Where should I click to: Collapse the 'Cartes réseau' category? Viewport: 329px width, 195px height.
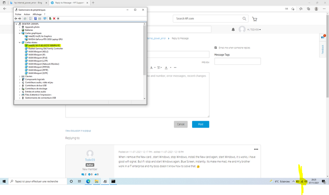(20, 42)
